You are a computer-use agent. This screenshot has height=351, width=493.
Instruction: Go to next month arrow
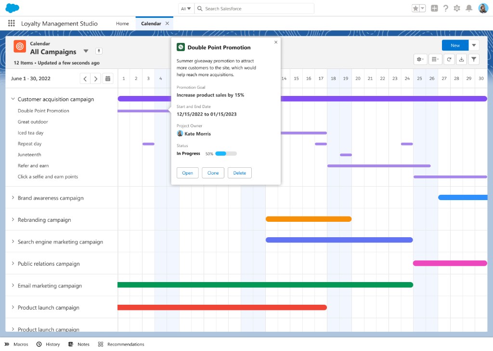tap(96, 79)
